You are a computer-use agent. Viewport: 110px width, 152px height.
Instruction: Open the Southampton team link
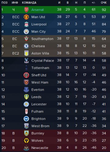(42, 39)
